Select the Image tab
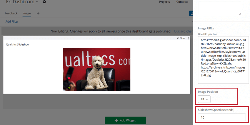Viewport: 250px width, 125px height. 27,14
